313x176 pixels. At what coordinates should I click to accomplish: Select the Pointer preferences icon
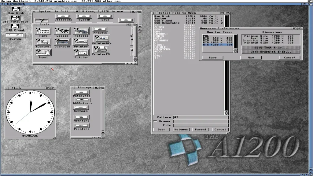click(81, 54)
